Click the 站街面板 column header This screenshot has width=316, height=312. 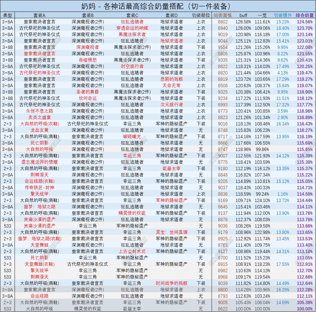223,15
